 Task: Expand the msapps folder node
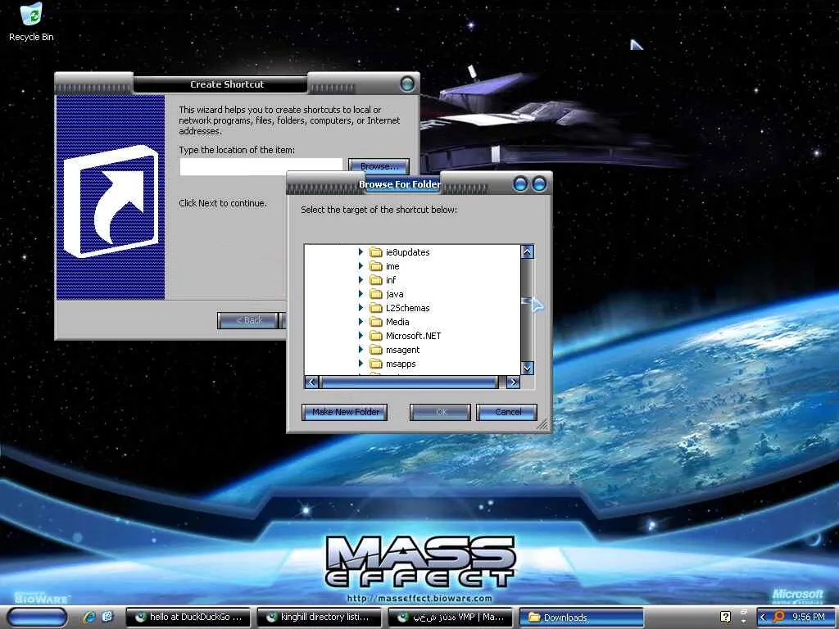pos(361,363)
